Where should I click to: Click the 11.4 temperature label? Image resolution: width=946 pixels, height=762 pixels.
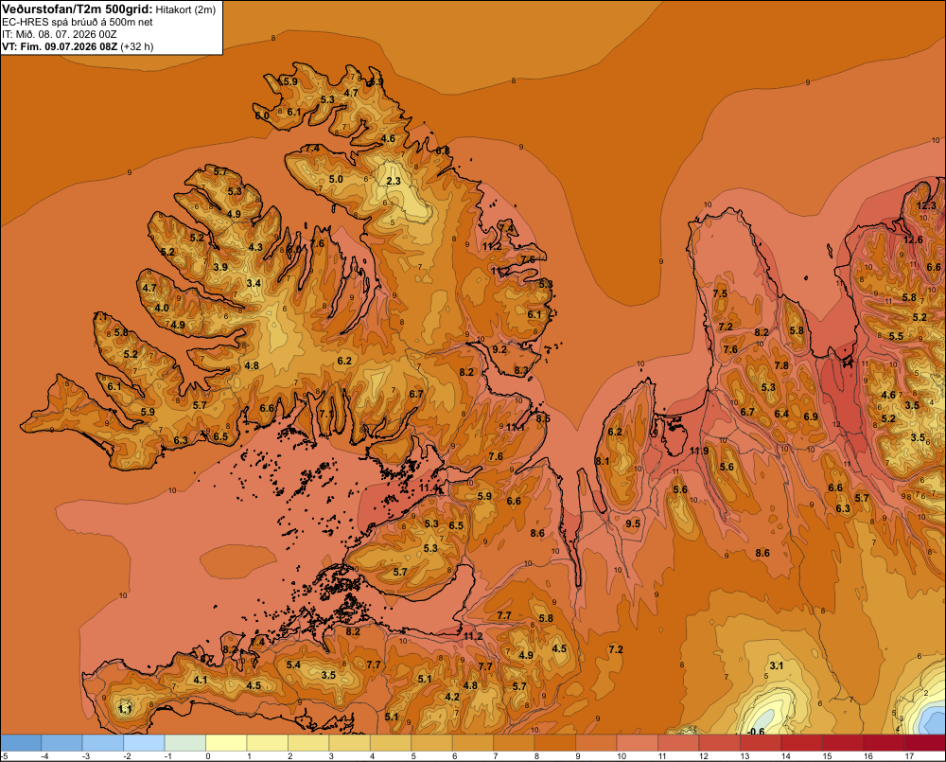click(429, 487)
